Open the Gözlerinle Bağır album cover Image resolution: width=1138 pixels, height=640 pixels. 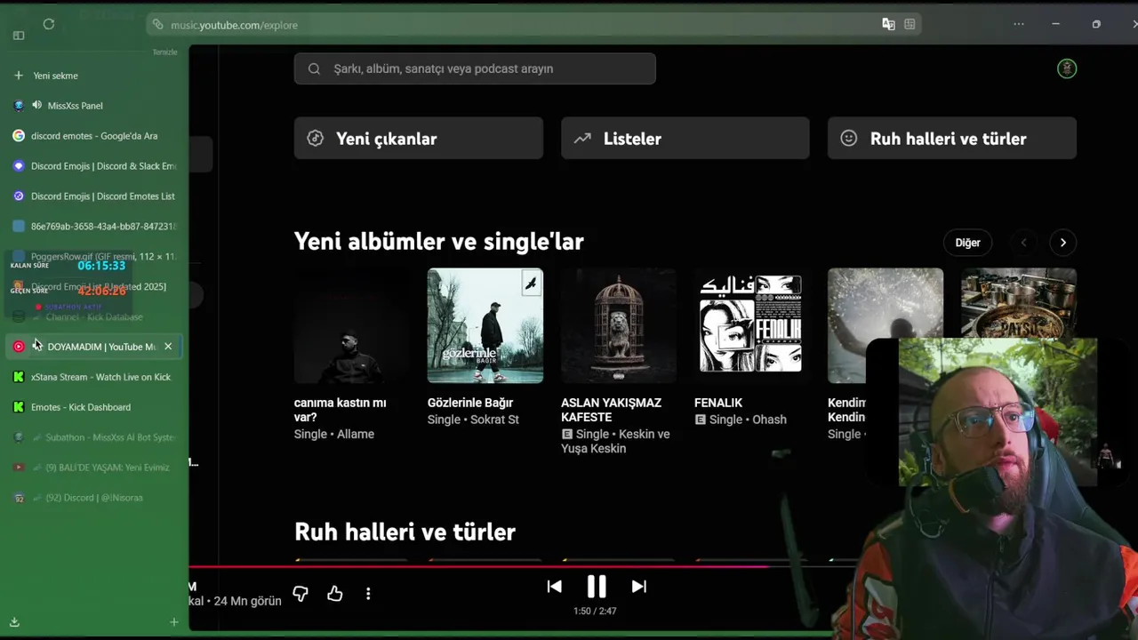(485, 325)
